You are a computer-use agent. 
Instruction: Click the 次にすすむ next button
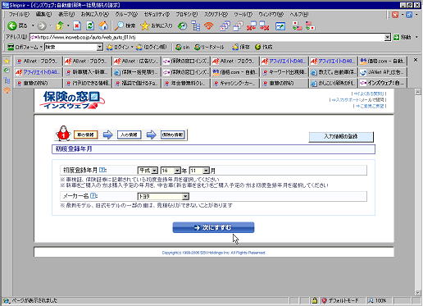pos(213,227)
